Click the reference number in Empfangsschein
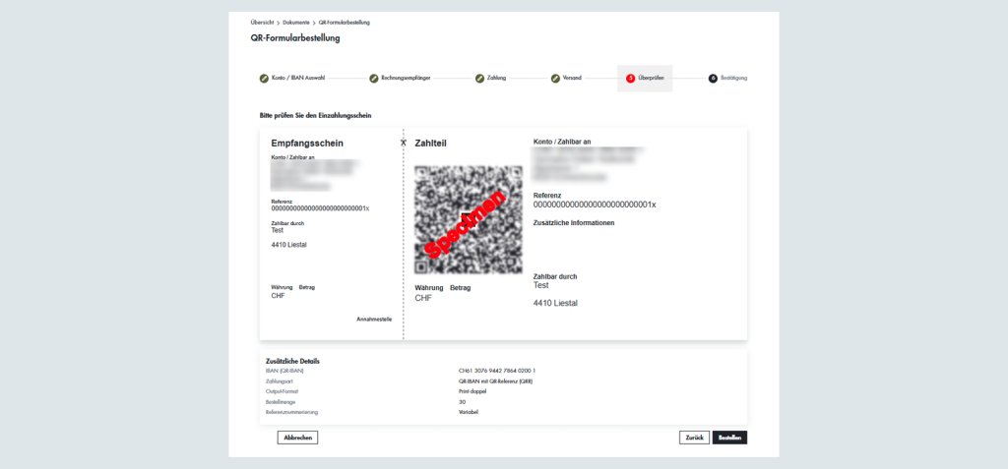1008x469 pixels. click(x=320, y=208)
